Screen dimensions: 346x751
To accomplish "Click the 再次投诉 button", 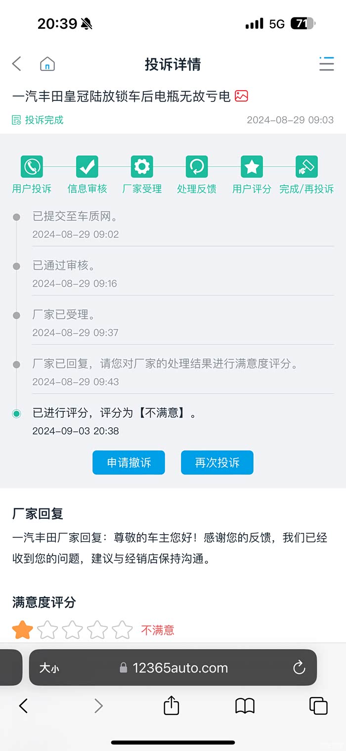I will pos(217,462).
